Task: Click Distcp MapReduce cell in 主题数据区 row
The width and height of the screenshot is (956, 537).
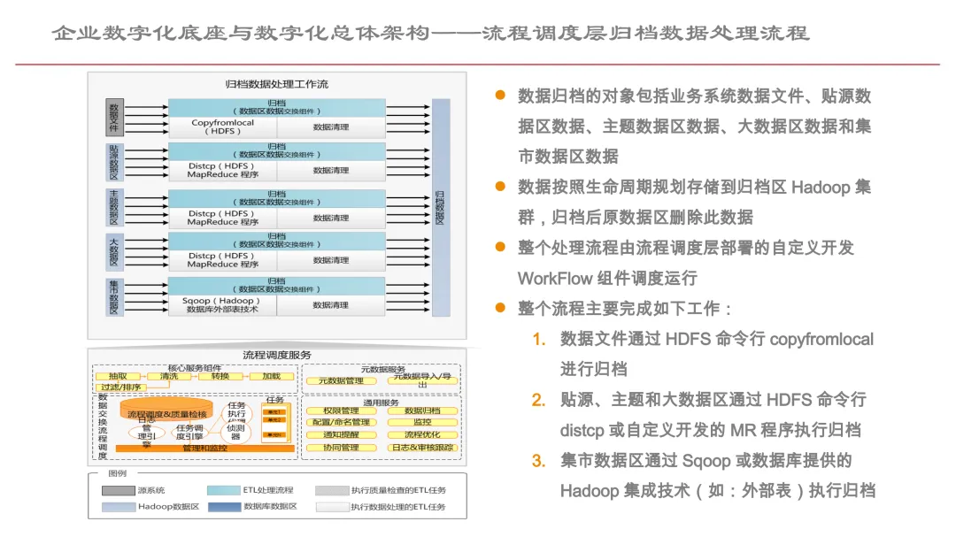Action: [222, 218]
